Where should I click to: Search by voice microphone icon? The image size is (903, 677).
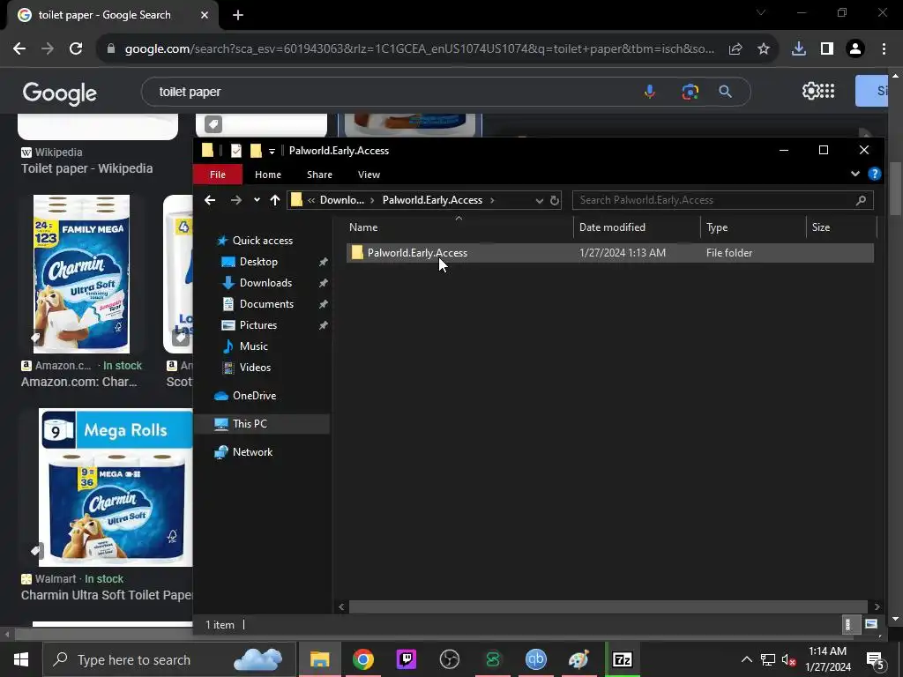(650, 92)
